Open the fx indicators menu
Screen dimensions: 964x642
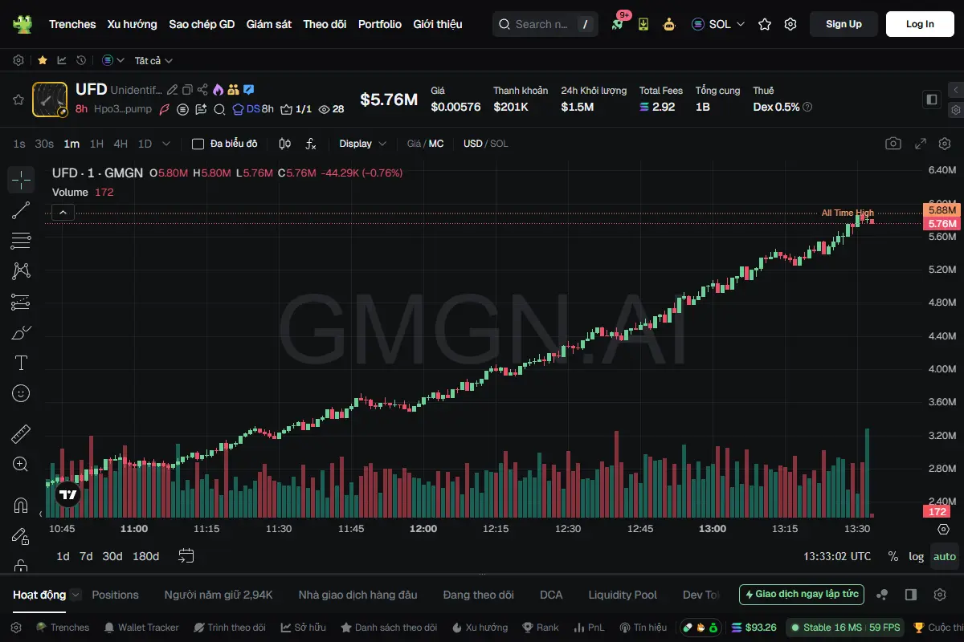point(311,144)
